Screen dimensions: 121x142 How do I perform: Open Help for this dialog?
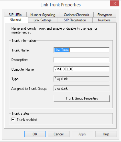click(x=106, y=134)
